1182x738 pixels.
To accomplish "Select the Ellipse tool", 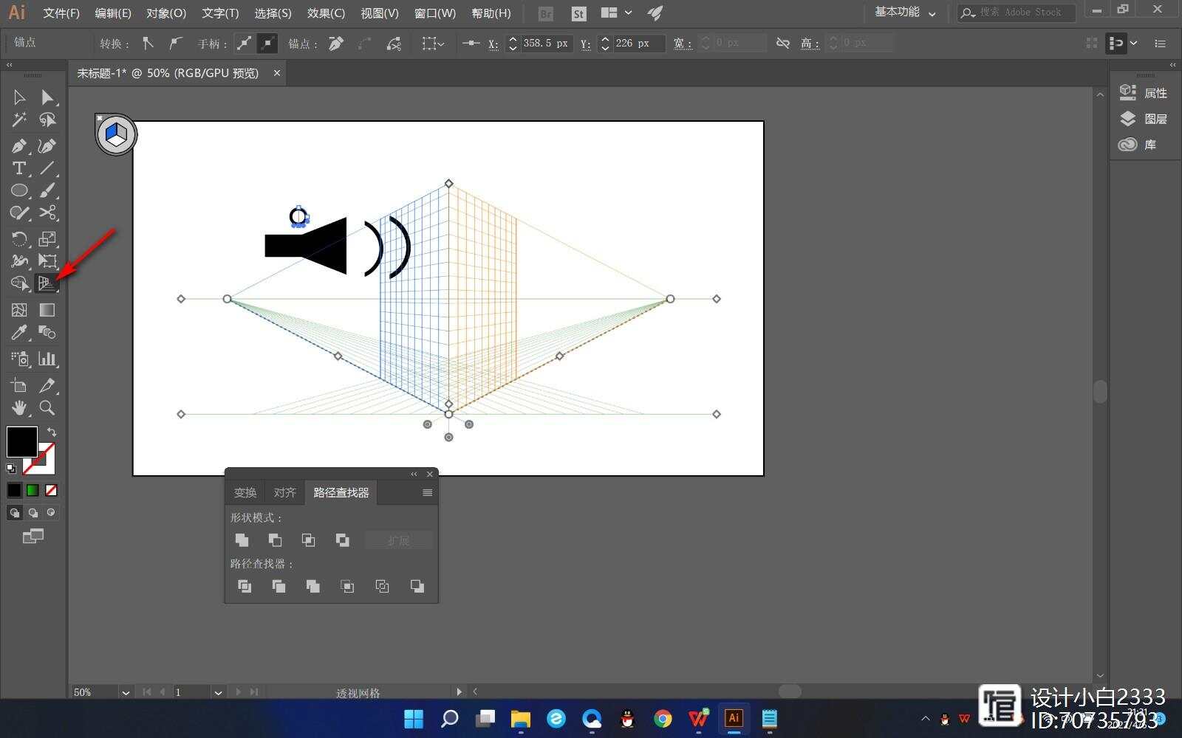I will (19, 190).
